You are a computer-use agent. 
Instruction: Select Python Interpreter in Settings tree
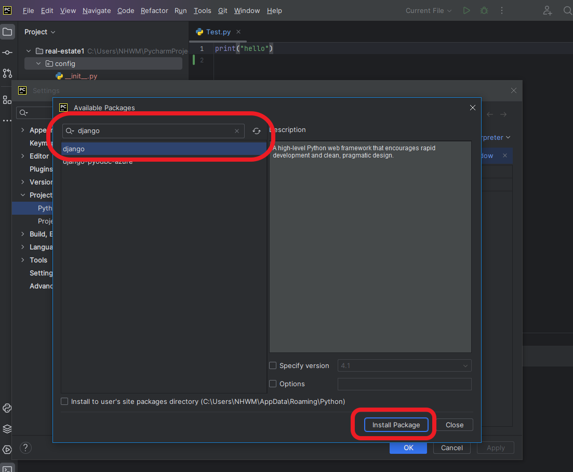33,208
